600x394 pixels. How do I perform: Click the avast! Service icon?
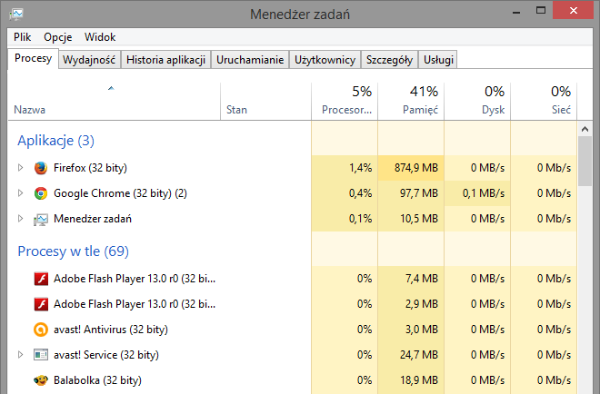(40, 355)
